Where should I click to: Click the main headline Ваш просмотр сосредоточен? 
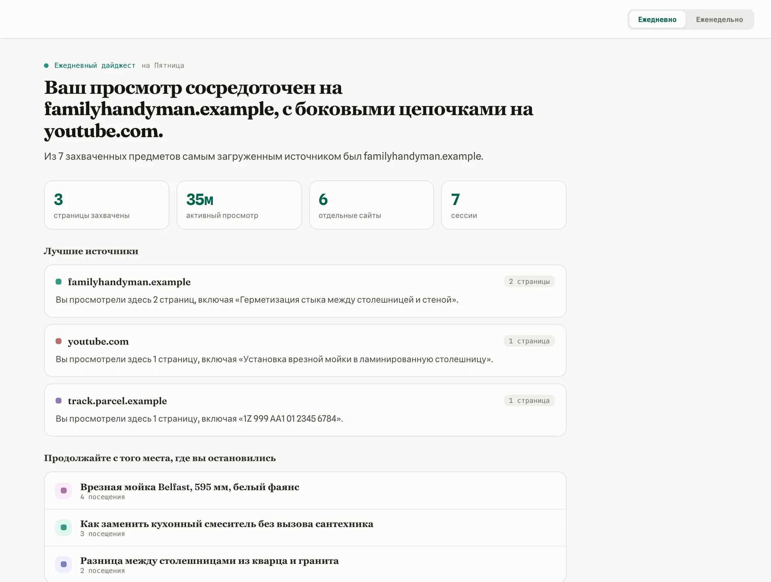(x=288, y=109)
